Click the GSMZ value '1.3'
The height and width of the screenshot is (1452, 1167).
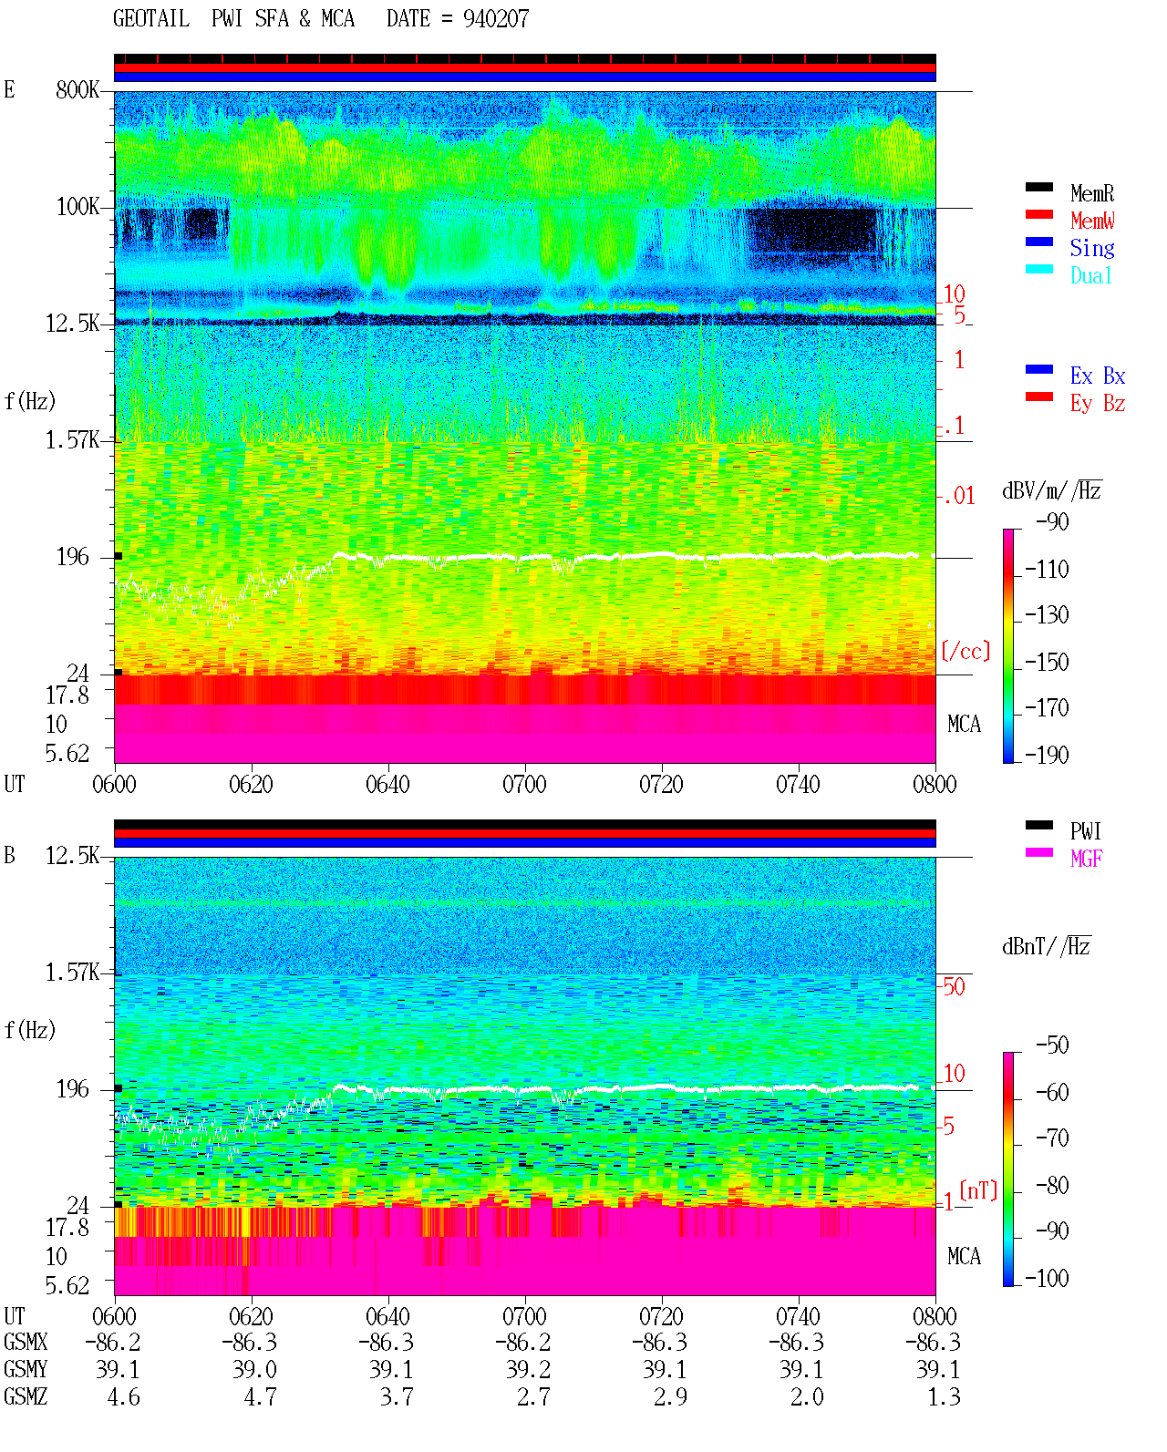[944, 1397]
